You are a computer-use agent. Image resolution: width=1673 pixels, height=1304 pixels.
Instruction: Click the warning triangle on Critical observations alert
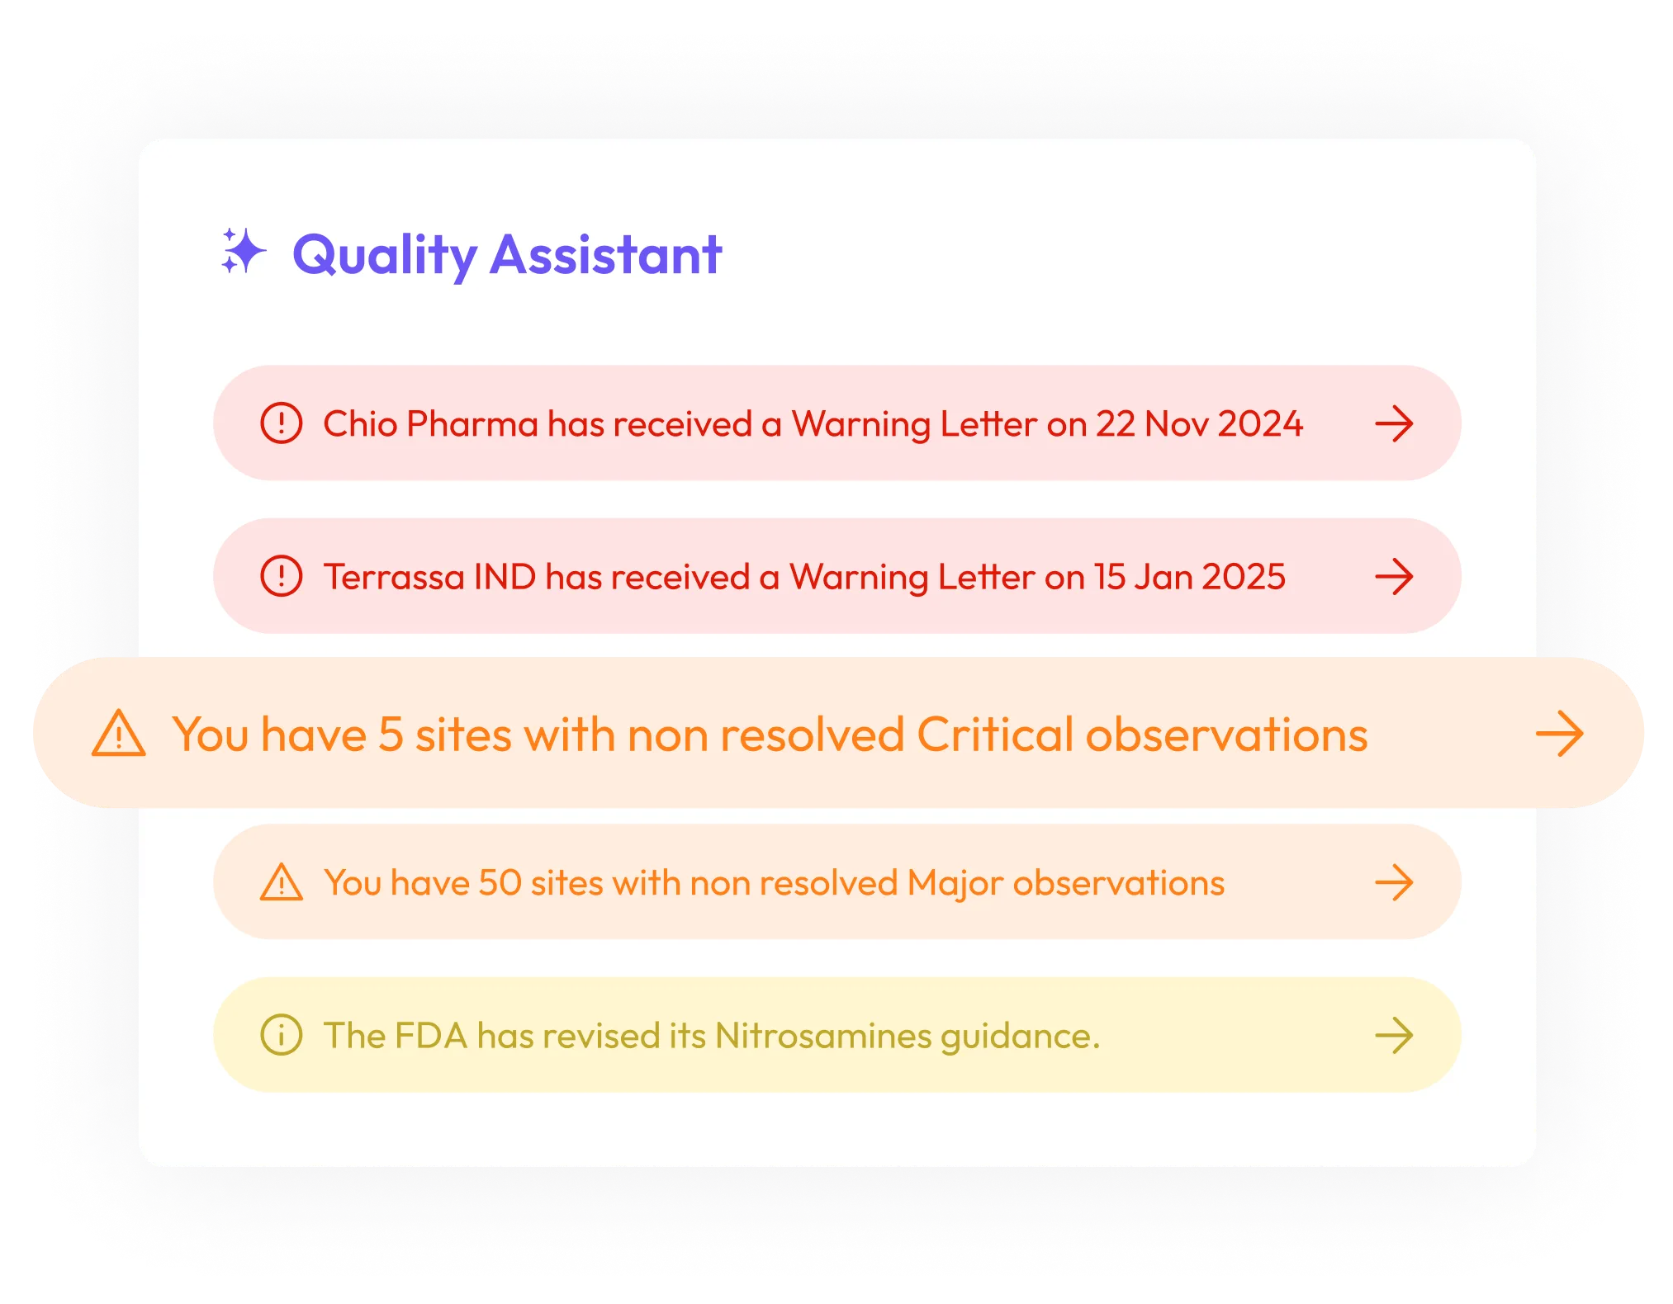click(x=119, y=733)
